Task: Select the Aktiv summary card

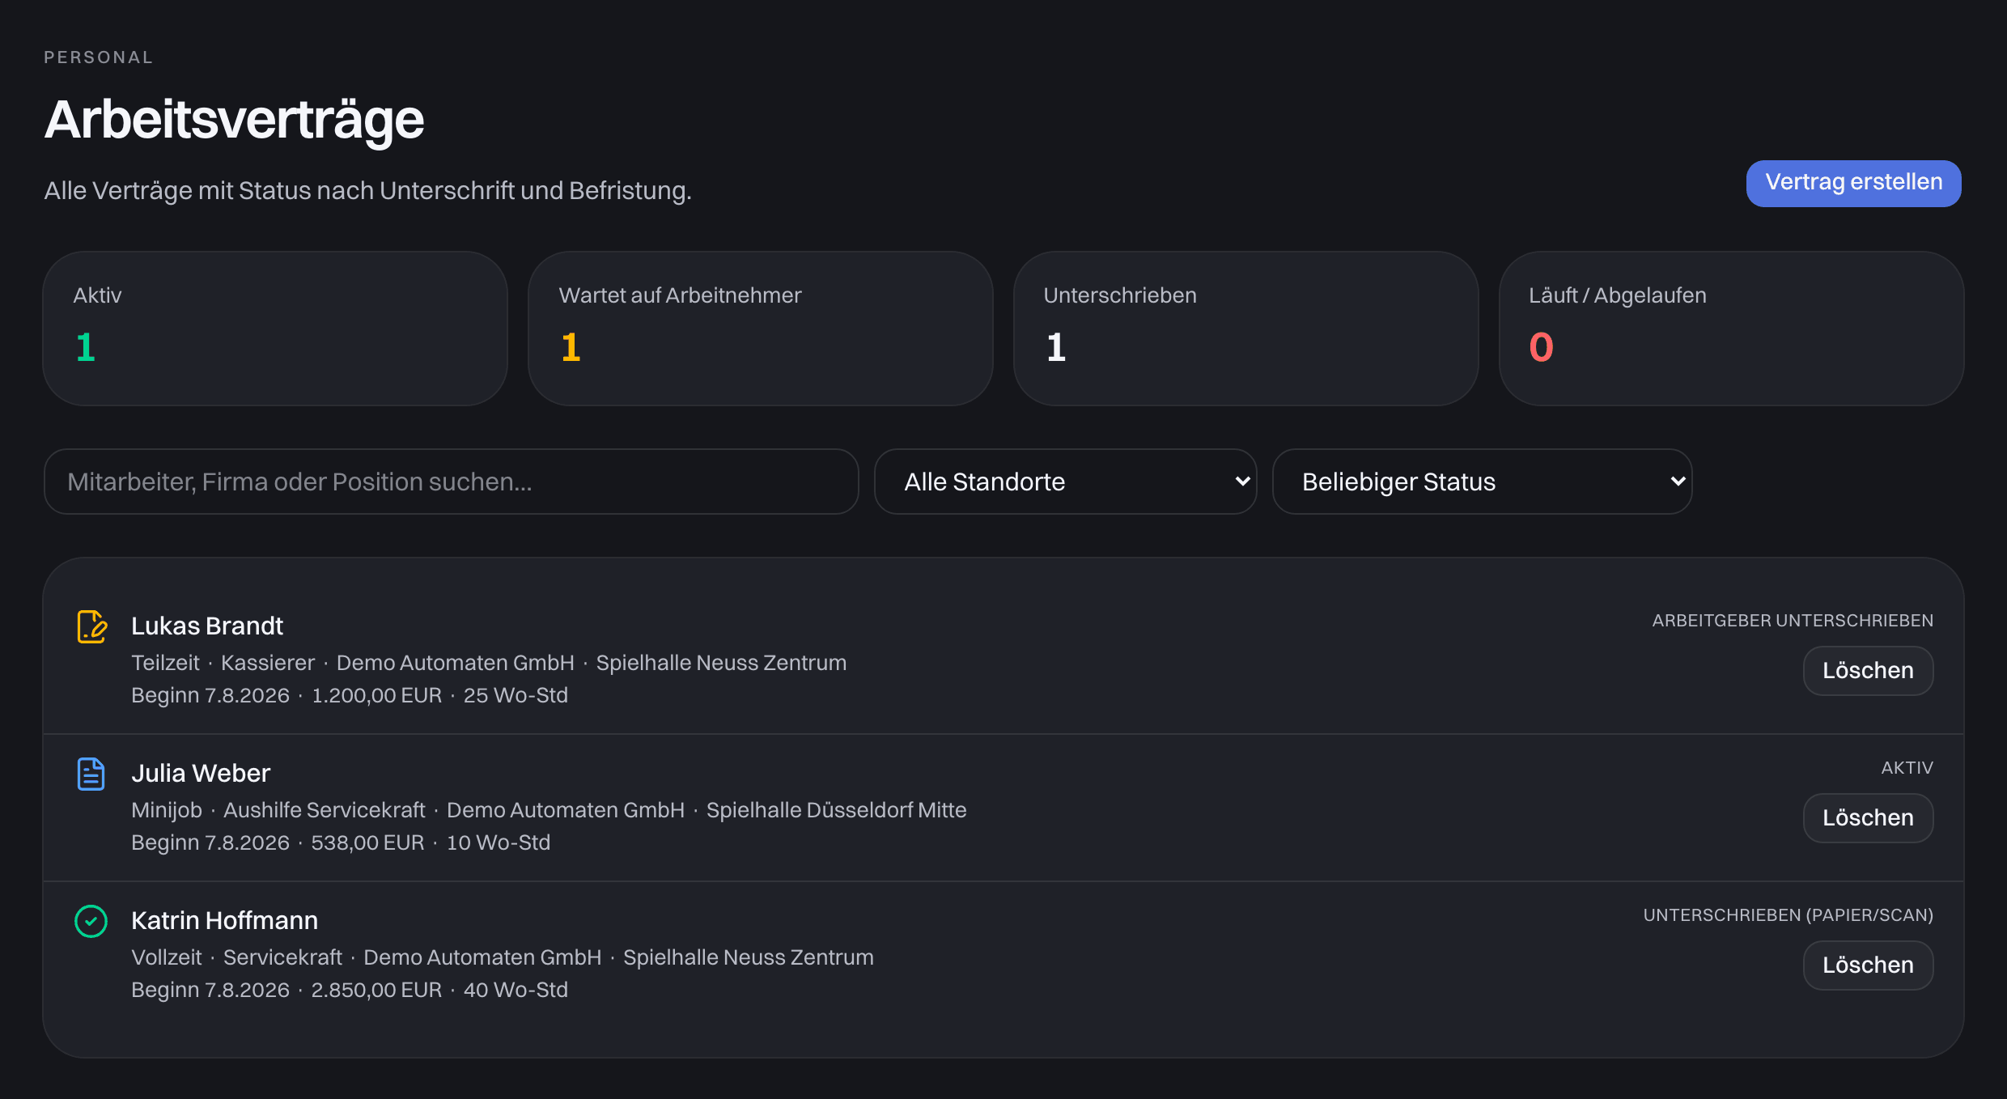Action: (275, 328)
